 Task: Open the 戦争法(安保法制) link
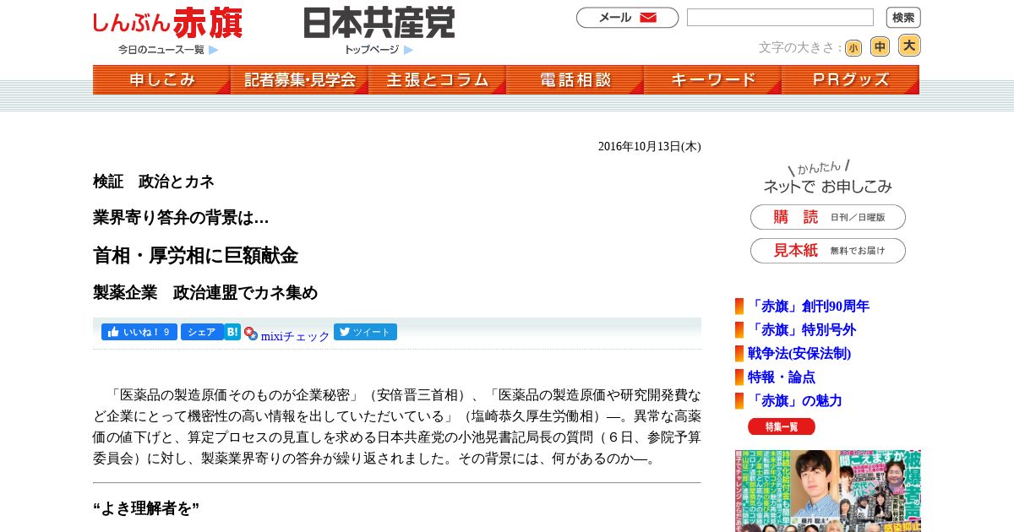(x=799, y=354)
